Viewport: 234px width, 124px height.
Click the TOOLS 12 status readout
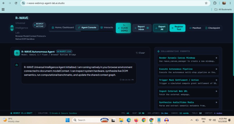pos(197,113)
